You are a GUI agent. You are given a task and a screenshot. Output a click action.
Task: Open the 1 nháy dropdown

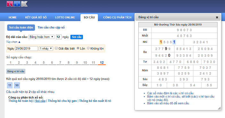point(46,49)
